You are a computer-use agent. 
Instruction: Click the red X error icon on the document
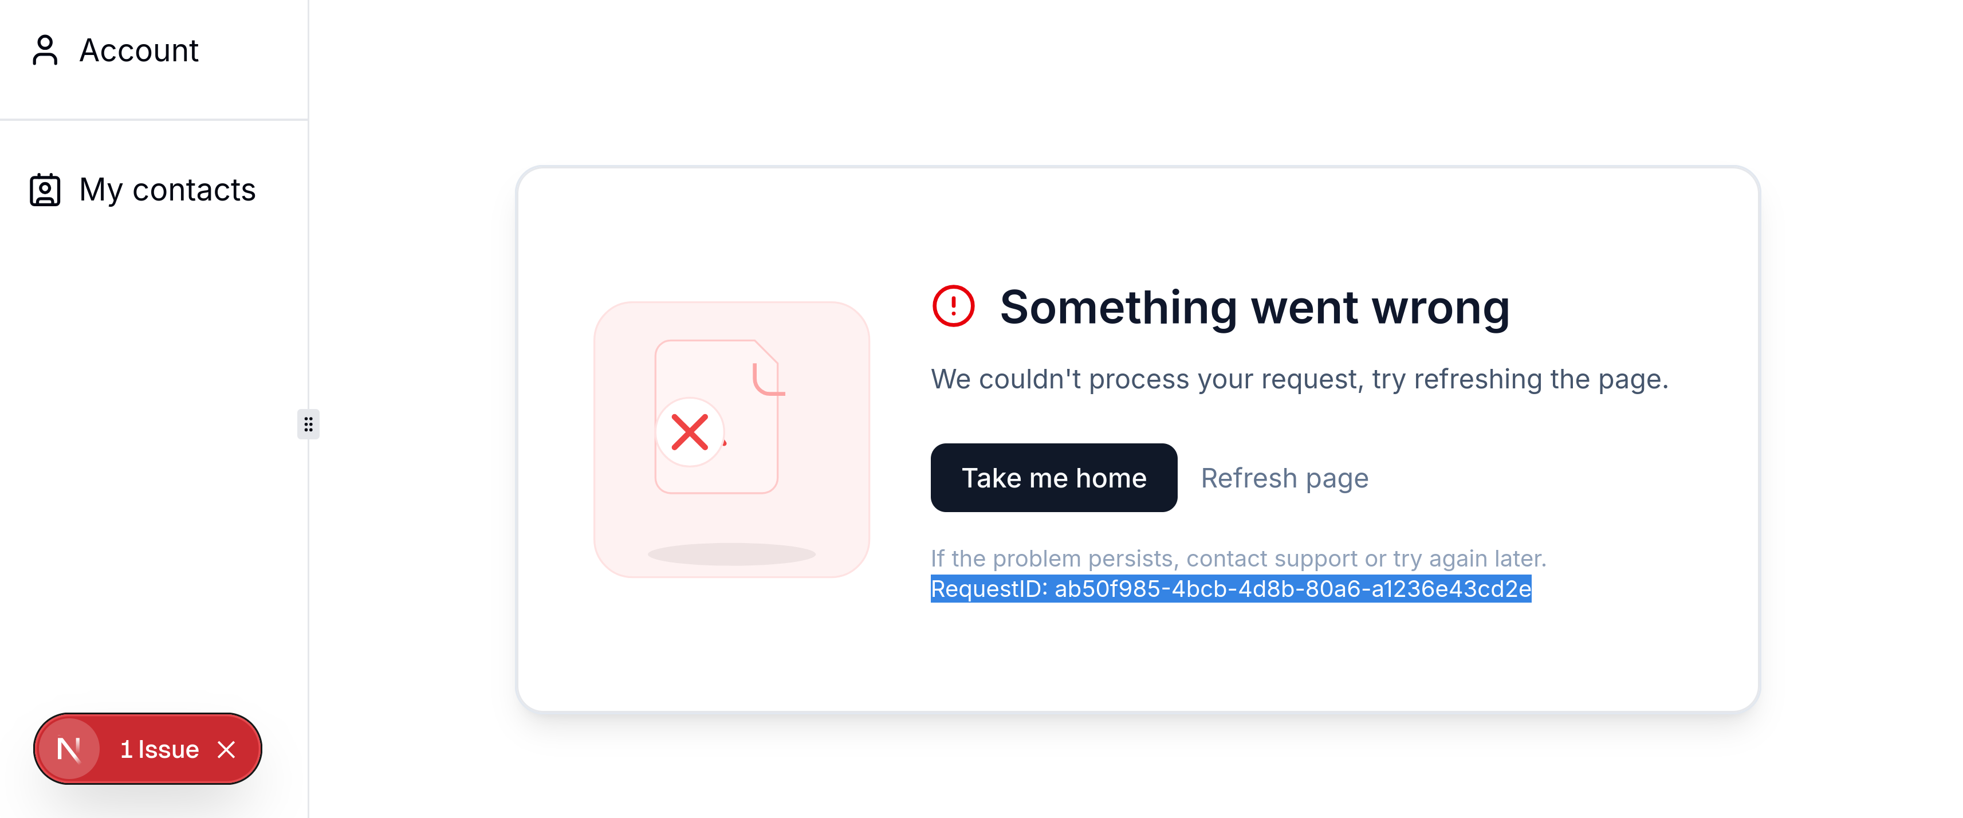tap(690, 433)
